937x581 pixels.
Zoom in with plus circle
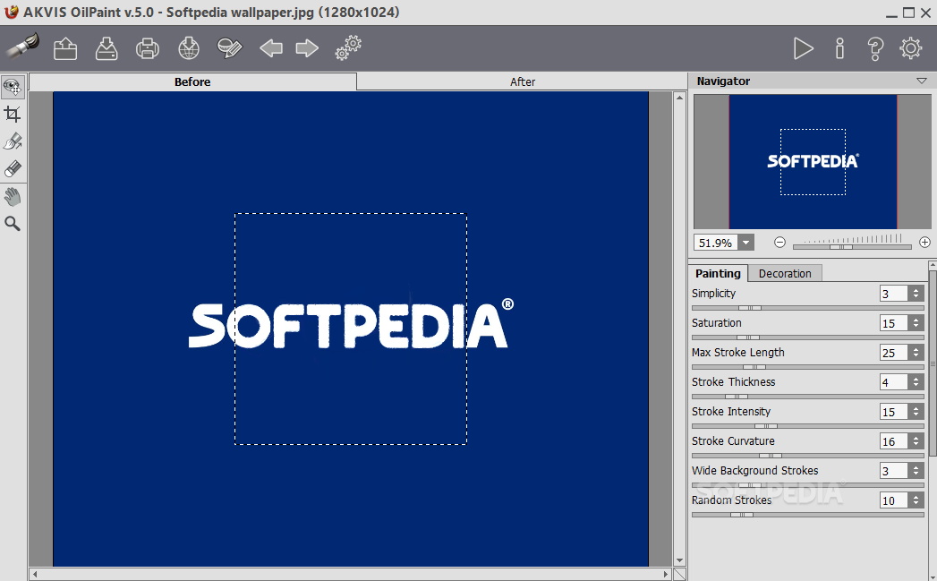click(x=924, y=242)
